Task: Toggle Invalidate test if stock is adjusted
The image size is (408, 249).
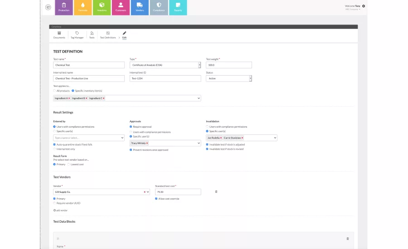Action: point(207,144)
